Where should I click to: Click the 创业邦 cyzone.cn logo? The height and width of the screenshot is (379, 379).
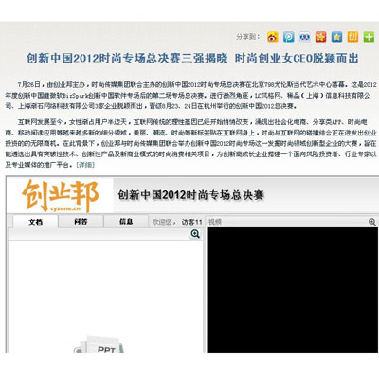click(x=60, y=196)
